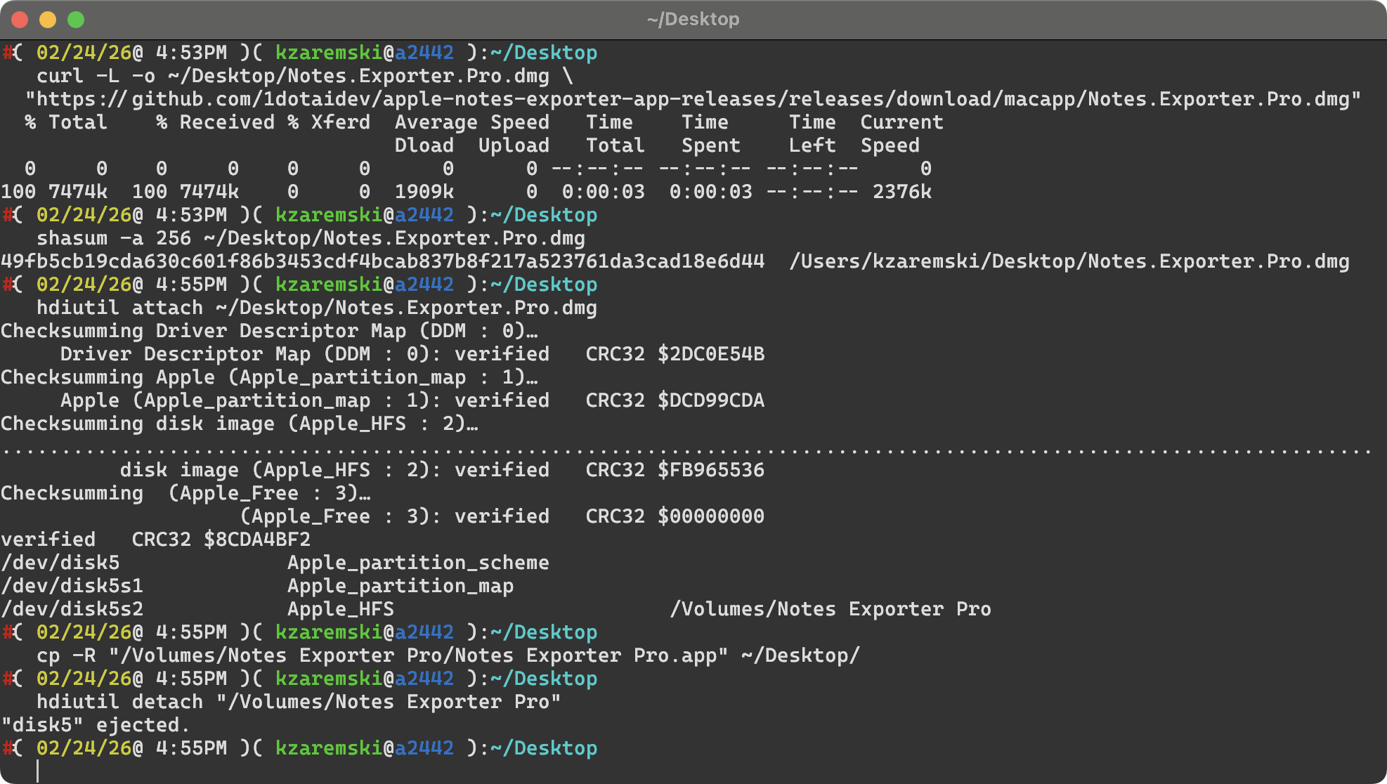Click the "disk5" ejected message
This screenshot has width=1387, height=784.
click(x=94, y=724)
